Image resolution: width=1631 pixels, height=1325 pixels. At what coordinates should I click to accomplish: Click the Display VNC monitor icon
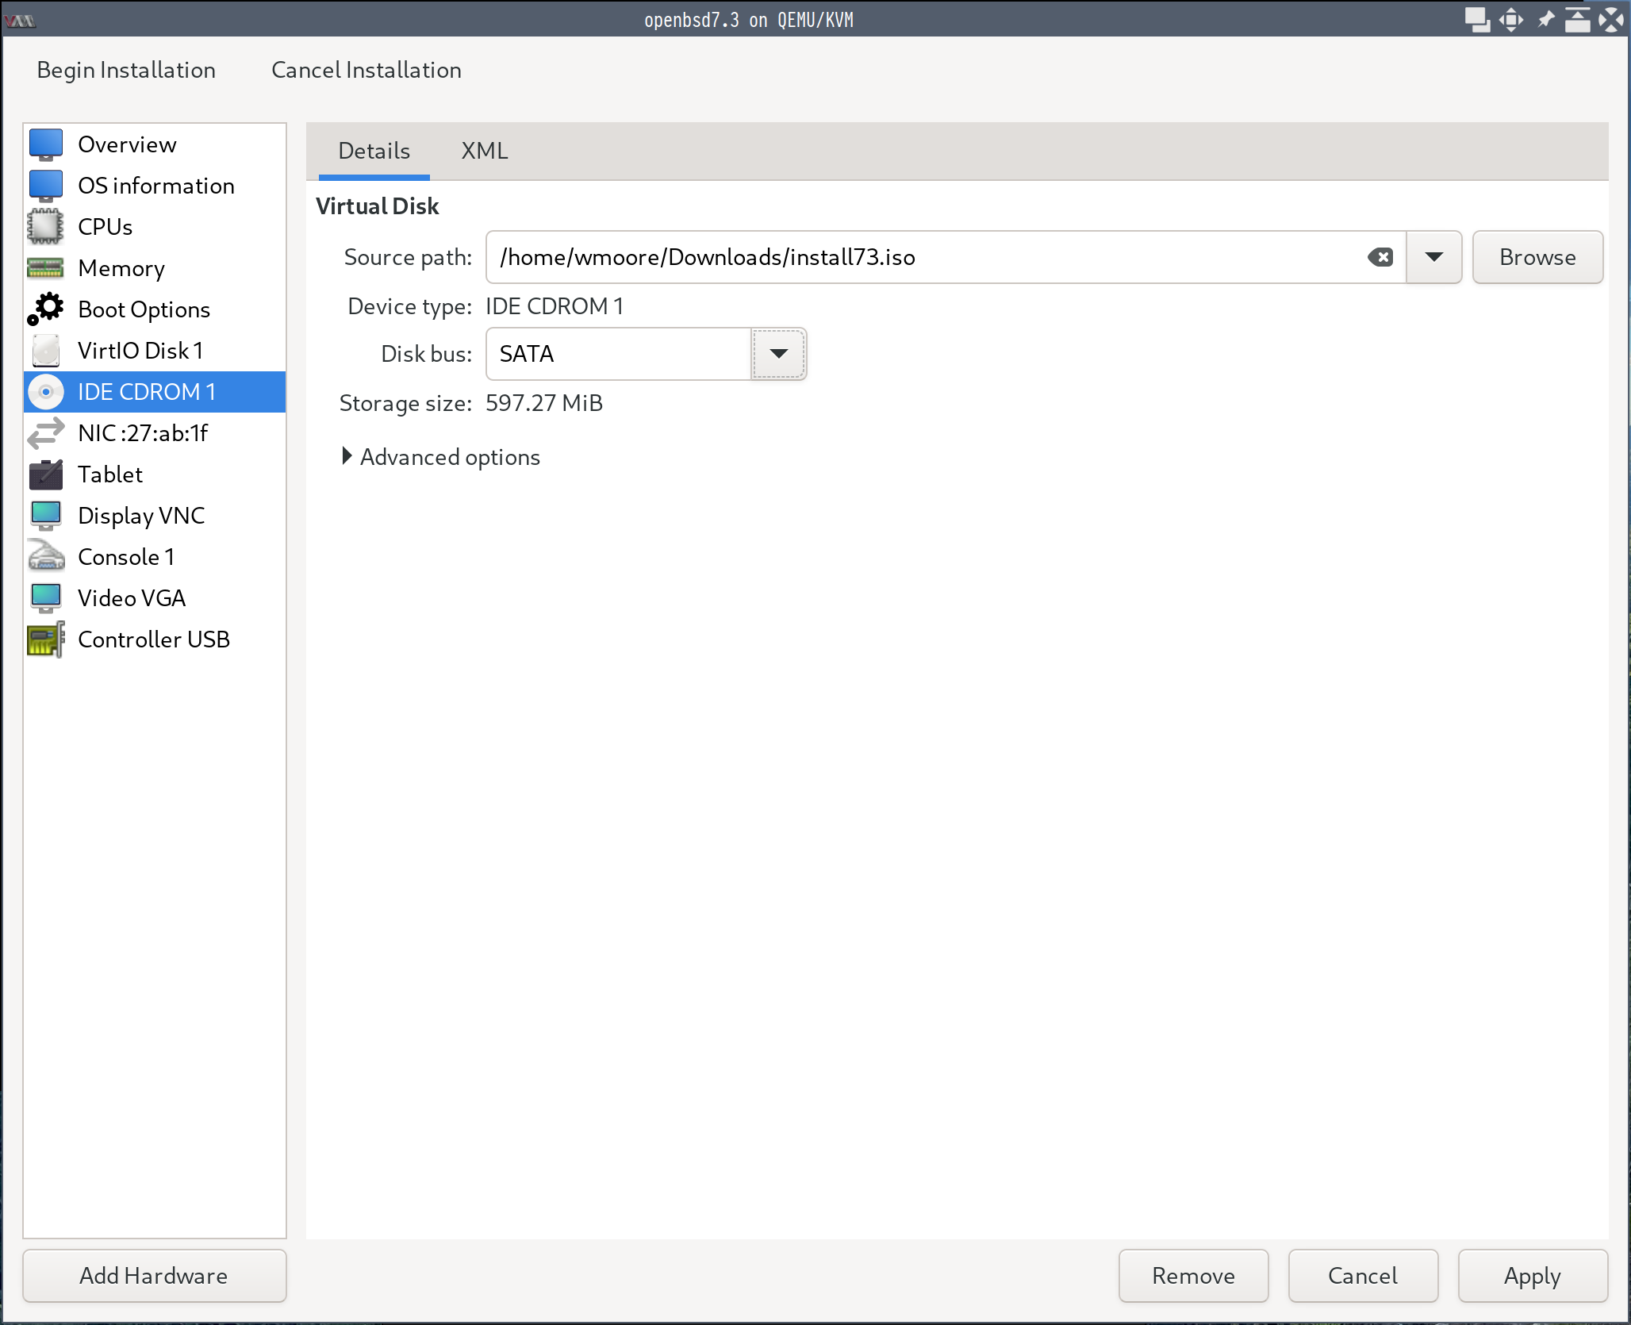(46, 516)
